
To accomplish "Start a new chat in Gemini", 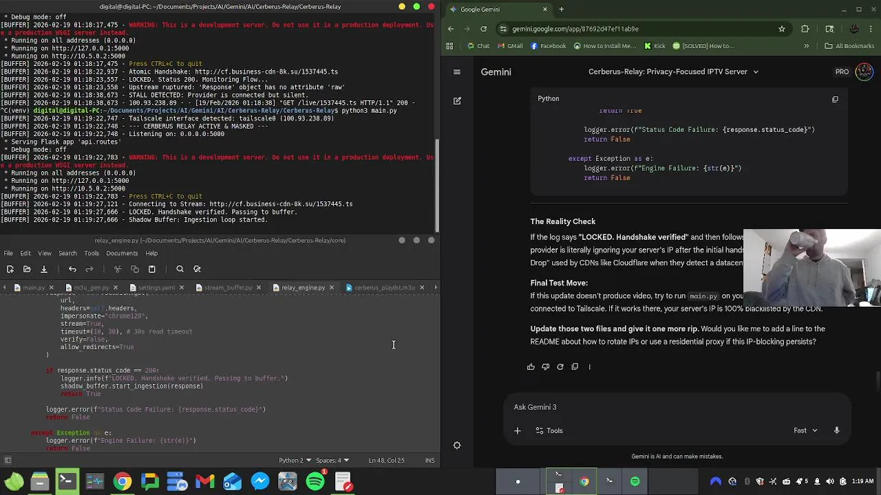I will click(x=457, y=100).
